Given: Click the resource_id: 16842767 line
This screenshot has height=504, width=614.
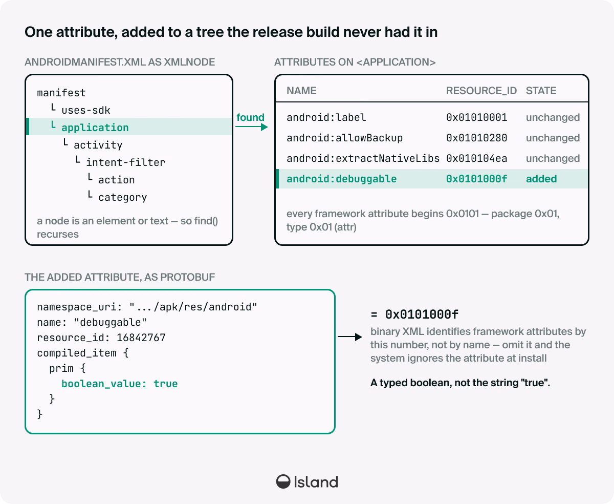Looking at the screenshot, I should click(x=101, y=338).
